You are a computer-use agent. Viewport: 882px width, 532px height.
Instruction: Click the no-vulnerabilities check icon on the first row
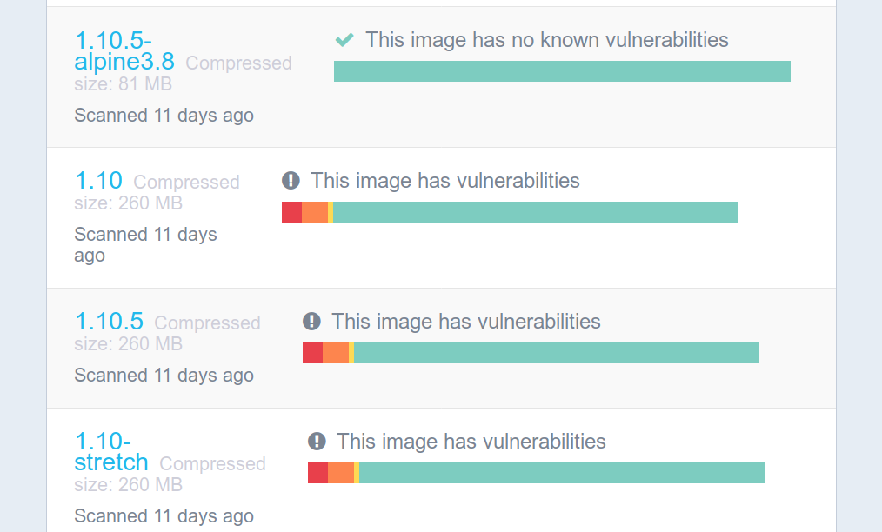[x=344, y=39]
